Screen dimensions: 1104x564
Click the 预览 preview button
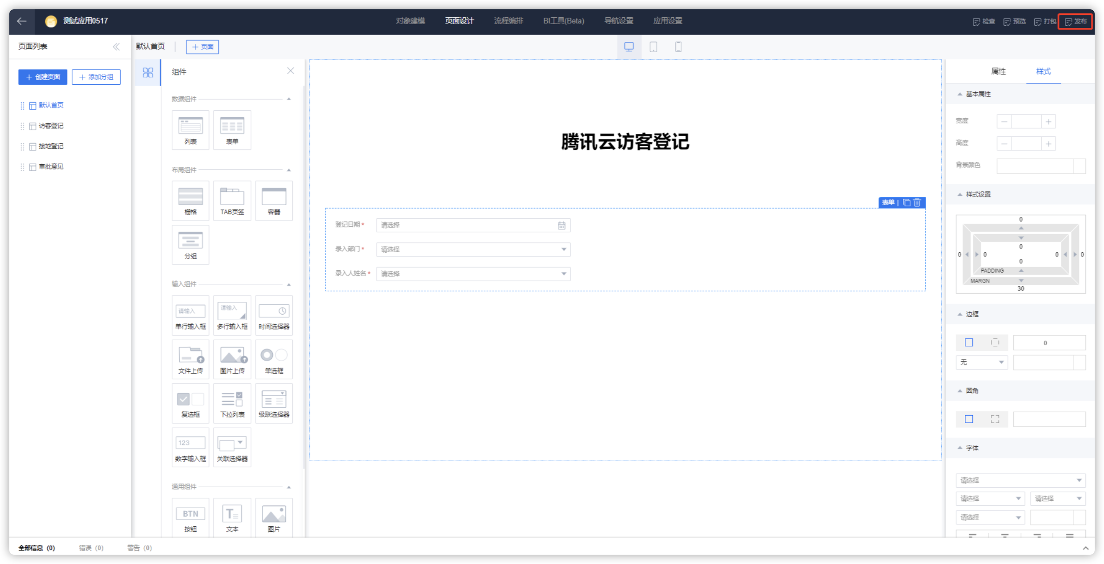pos(1015,21)
